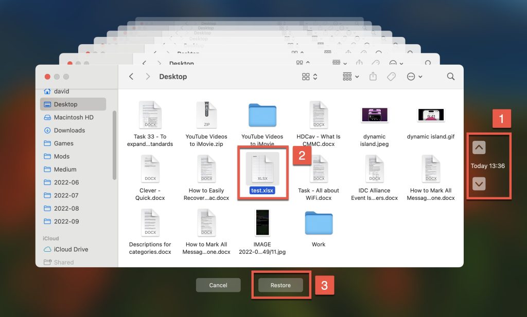Select Desktop in the sidebar

tap(73, 104)
